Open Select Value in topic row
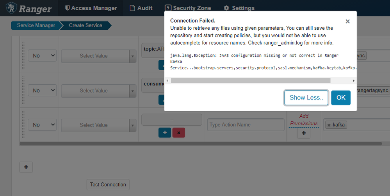This screenshot has height=196, width=390. click(99, 56)
